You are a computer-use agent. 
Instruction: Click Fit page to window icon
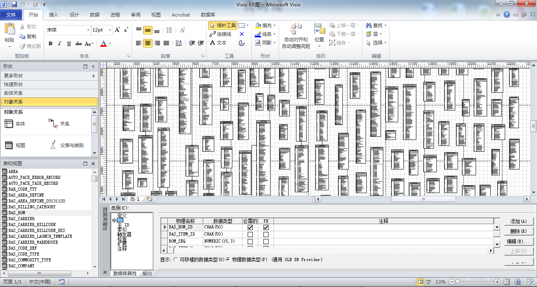pos(507,282)
